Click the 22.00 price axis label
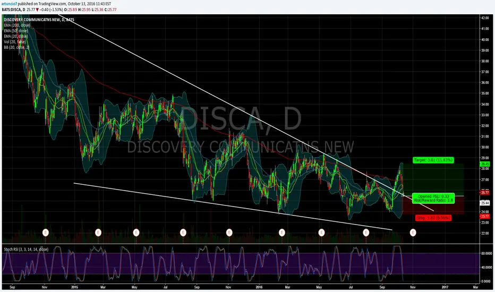 pyautogui.click(x=485, y=233)
